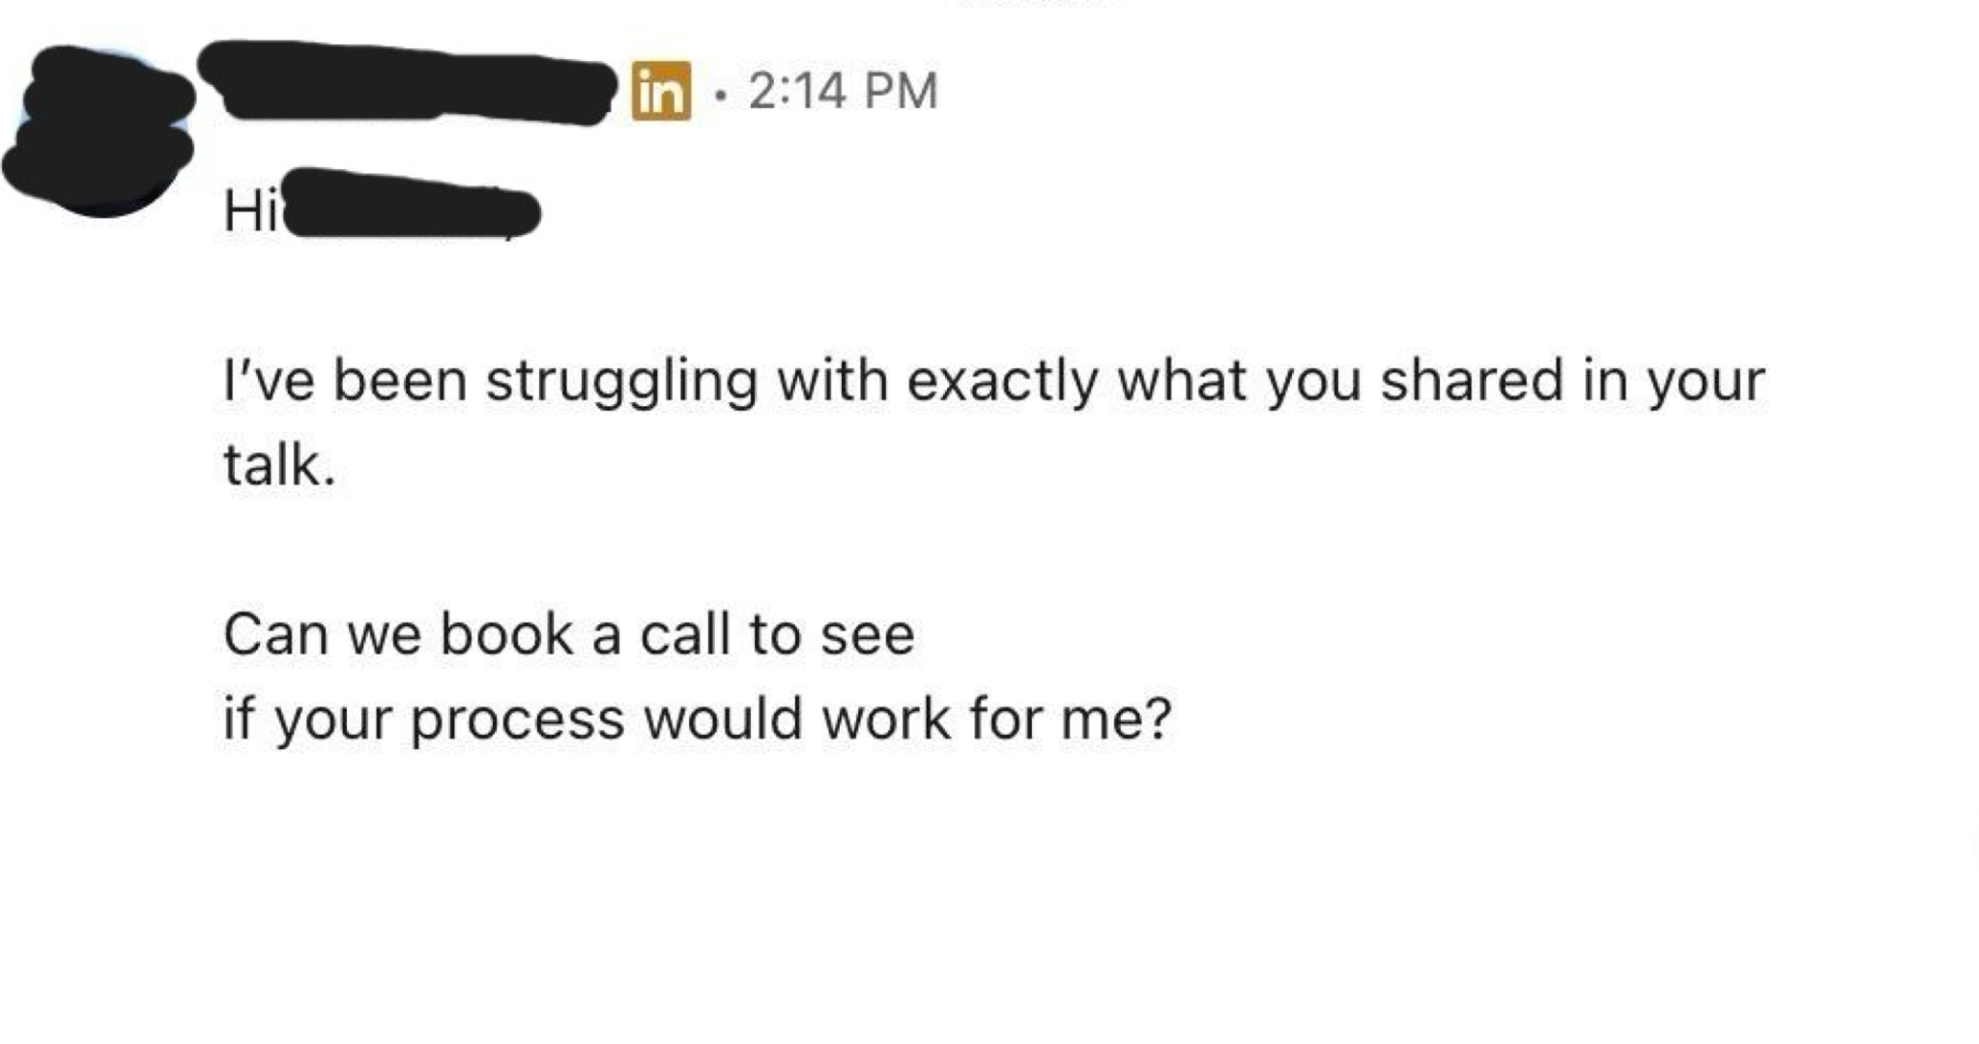This screenshot has width=1979, height=1044.
Task: Click the word "process" in last line
Action: pos(517,721)
